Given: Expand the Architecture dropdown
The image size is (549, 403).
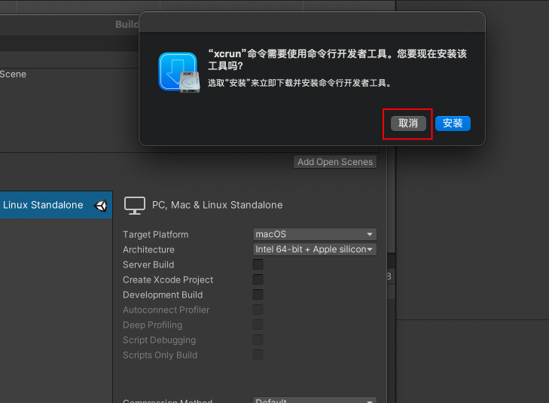Looking at the screenshot, I should [314, 249].
